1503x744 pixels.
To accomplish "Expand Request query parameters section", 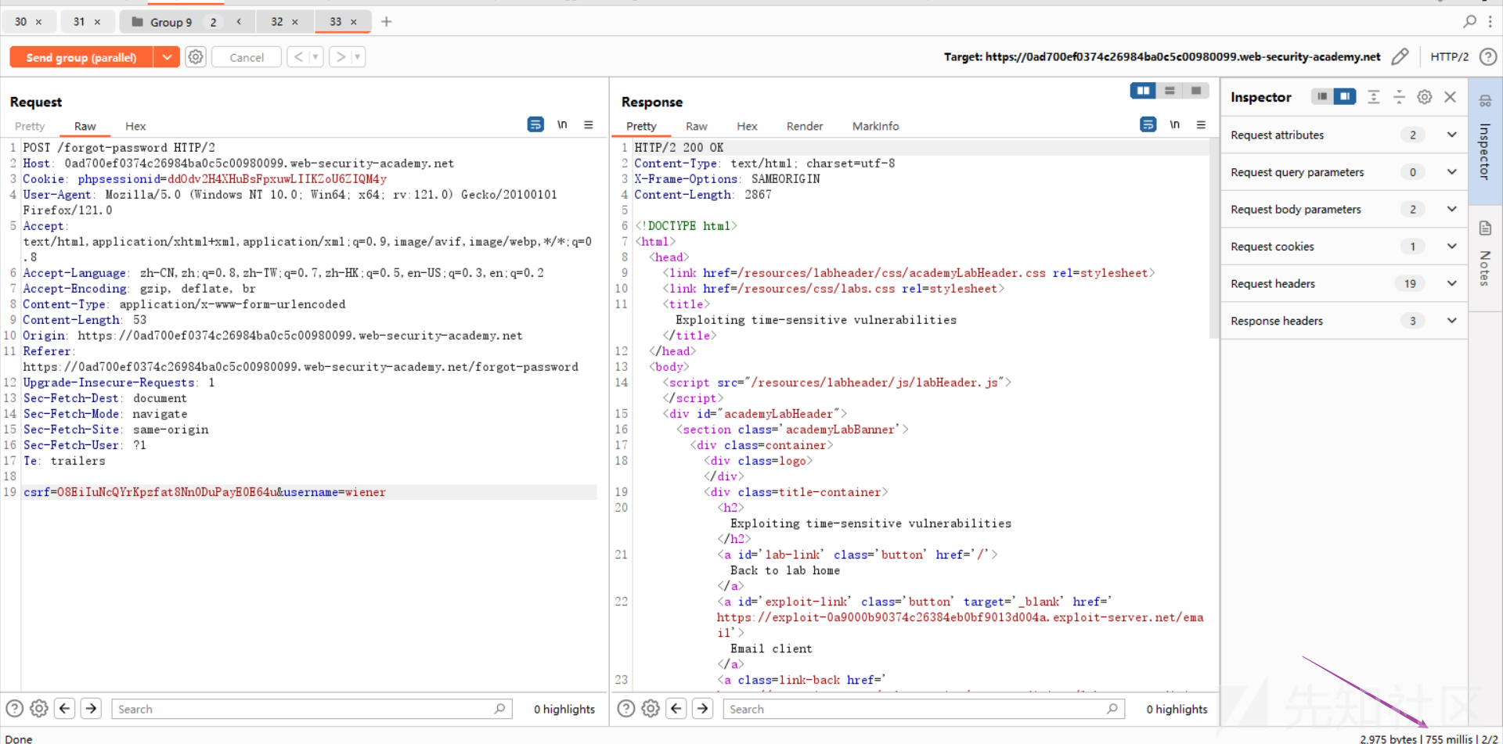I will [x=1344, y=172].
